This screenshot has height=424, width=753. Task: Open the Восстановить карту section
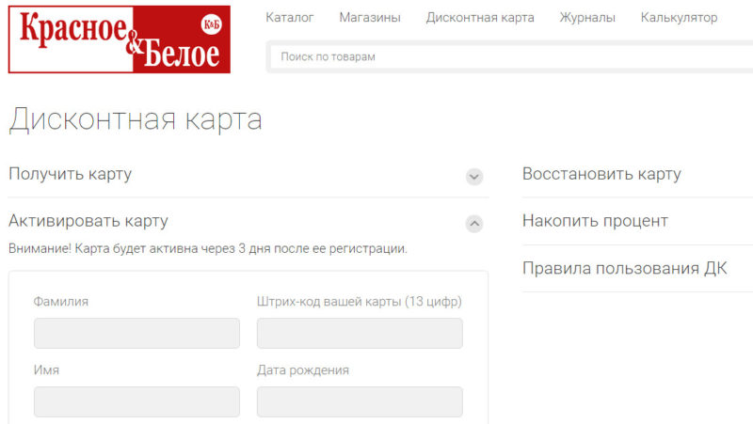click(601, 174)
